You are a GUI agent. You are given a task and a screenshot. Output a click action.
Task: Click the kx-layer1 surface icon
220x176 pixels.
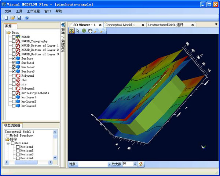point(18,97)
